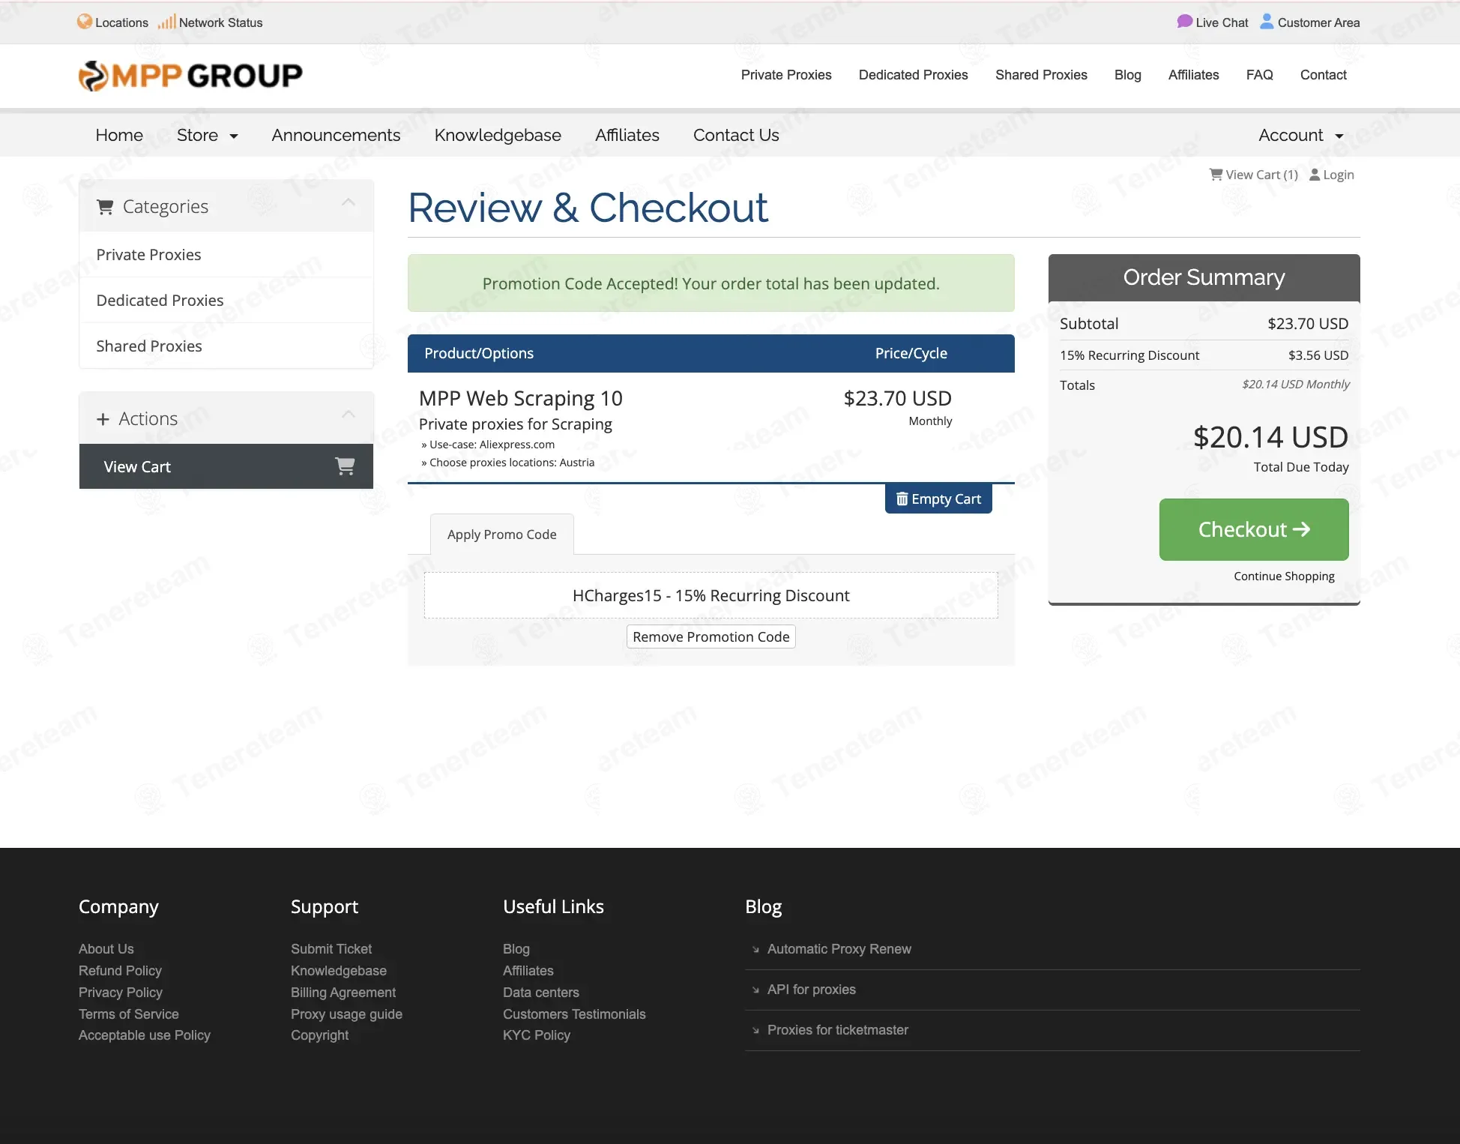Open Customers Testimonials footer link
The image size is (1460, 1144).
pos(574,1014)
